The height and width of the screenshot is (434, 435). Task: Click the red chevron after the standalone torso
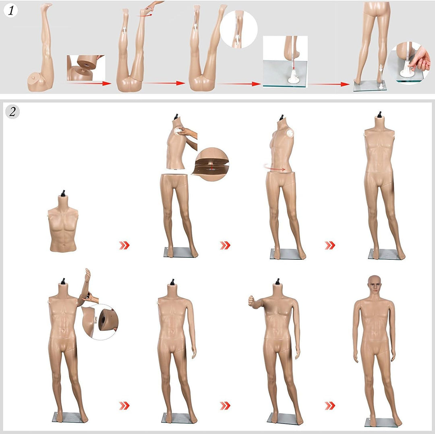(x=124, y=245)
